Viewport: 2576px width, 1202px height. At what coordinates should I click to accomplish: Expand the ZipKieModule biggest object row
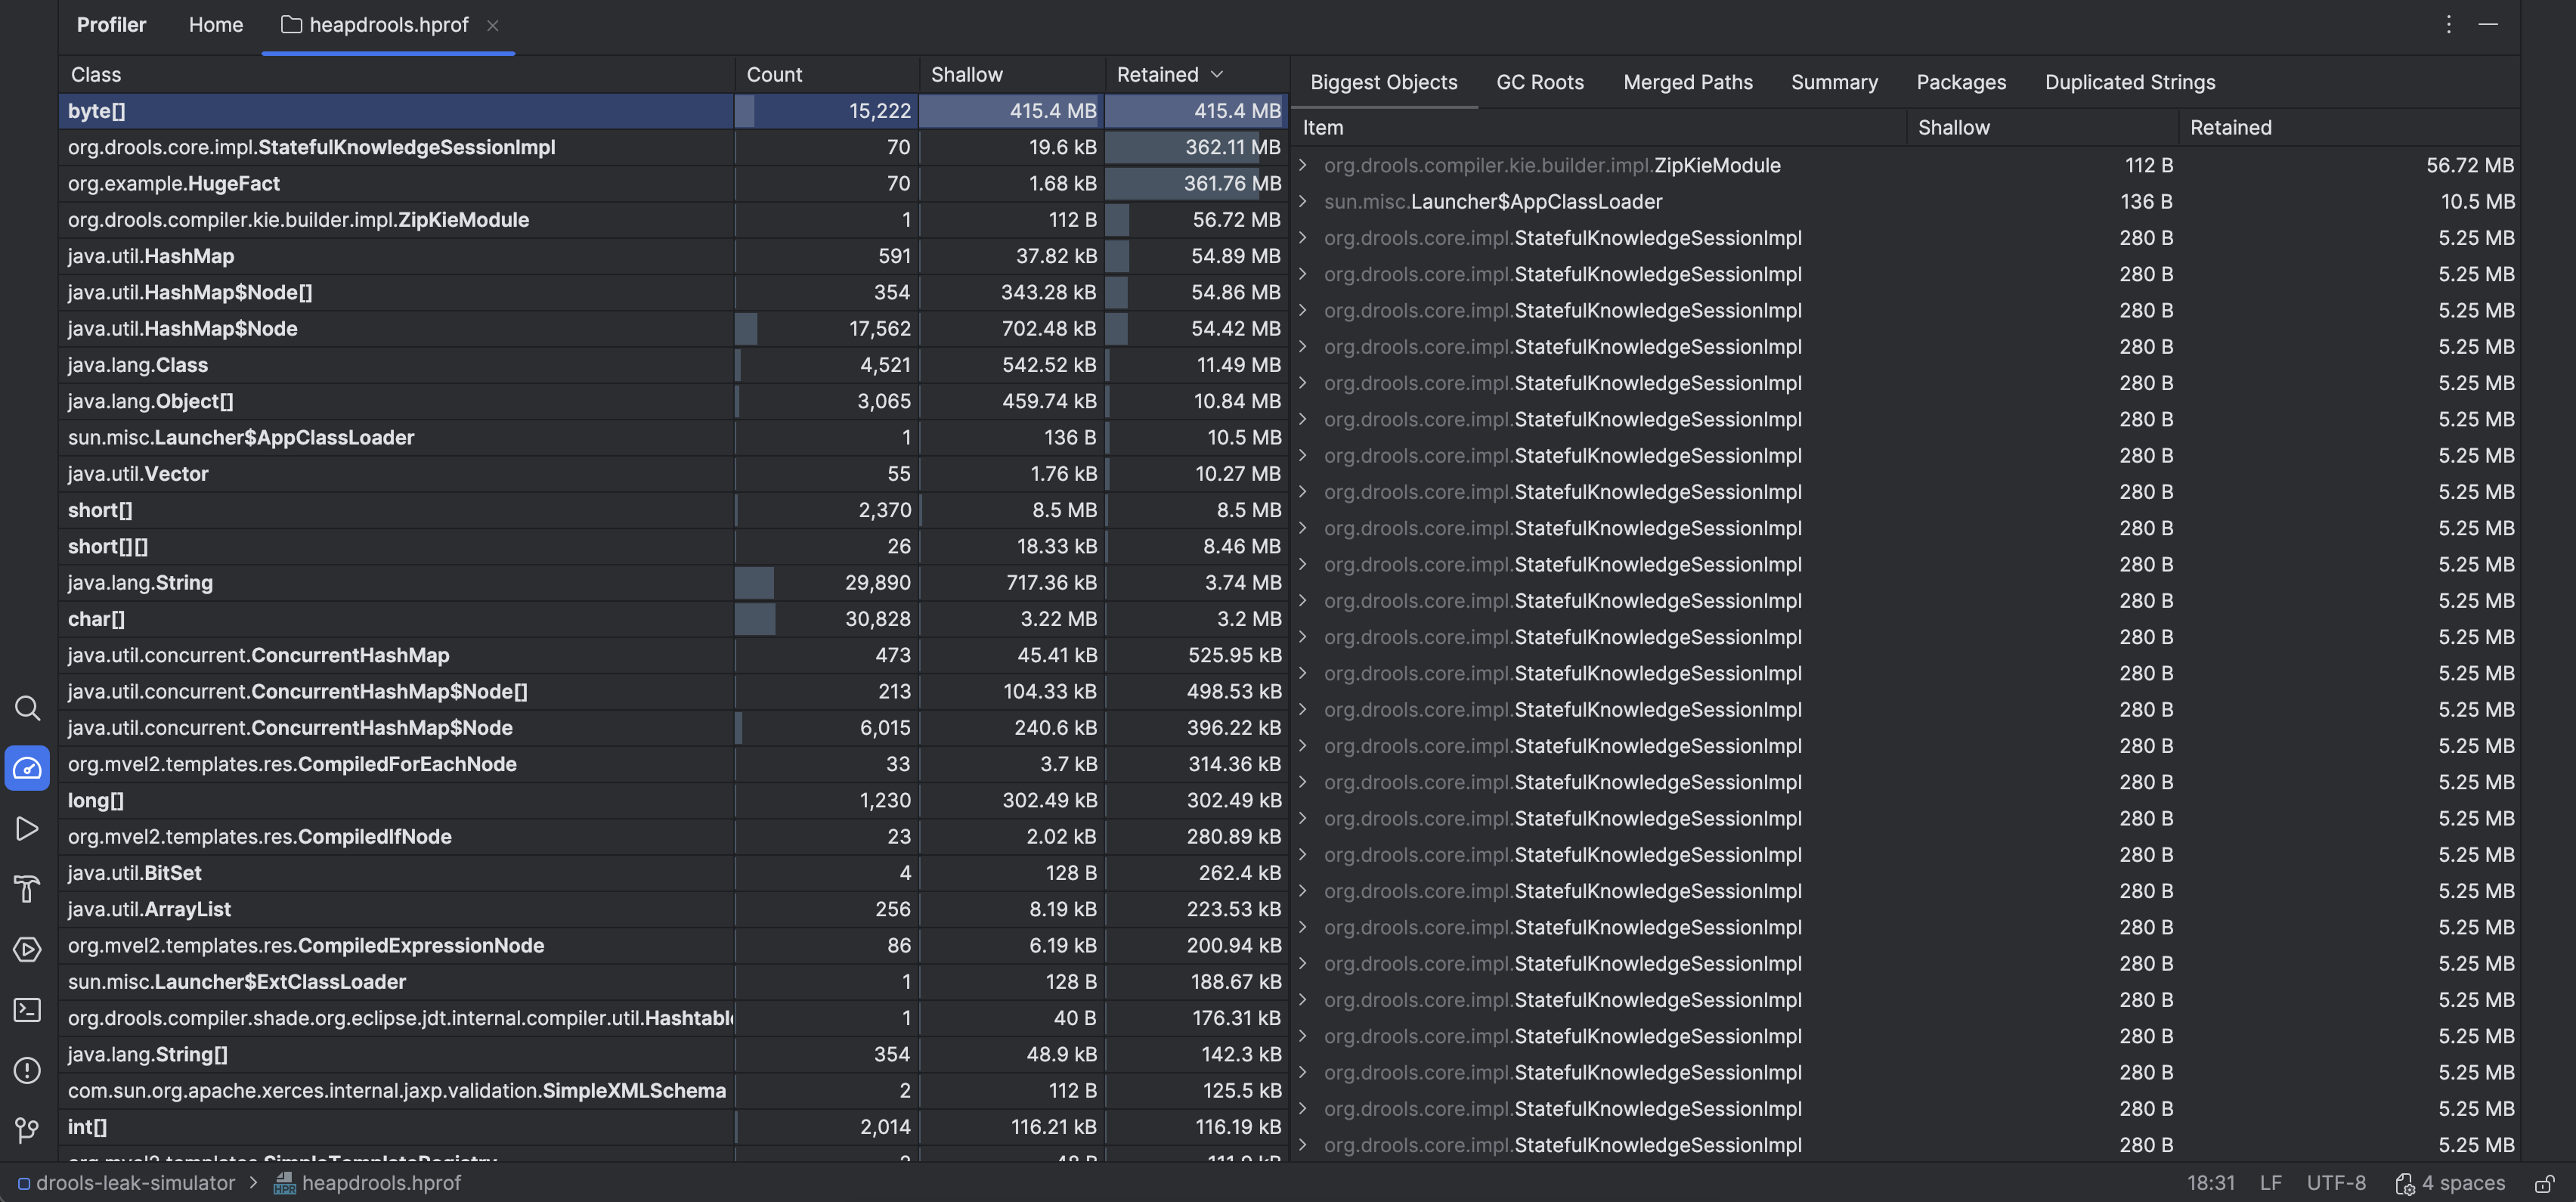coord(1302,165)
